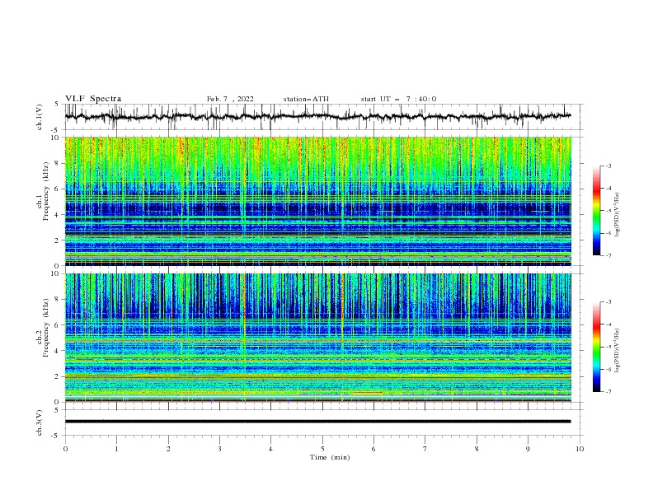Click the "VLF Spectra" plot title
Image resolution: width=653 pixels, height=504 pixels.
tap(93, 99)
